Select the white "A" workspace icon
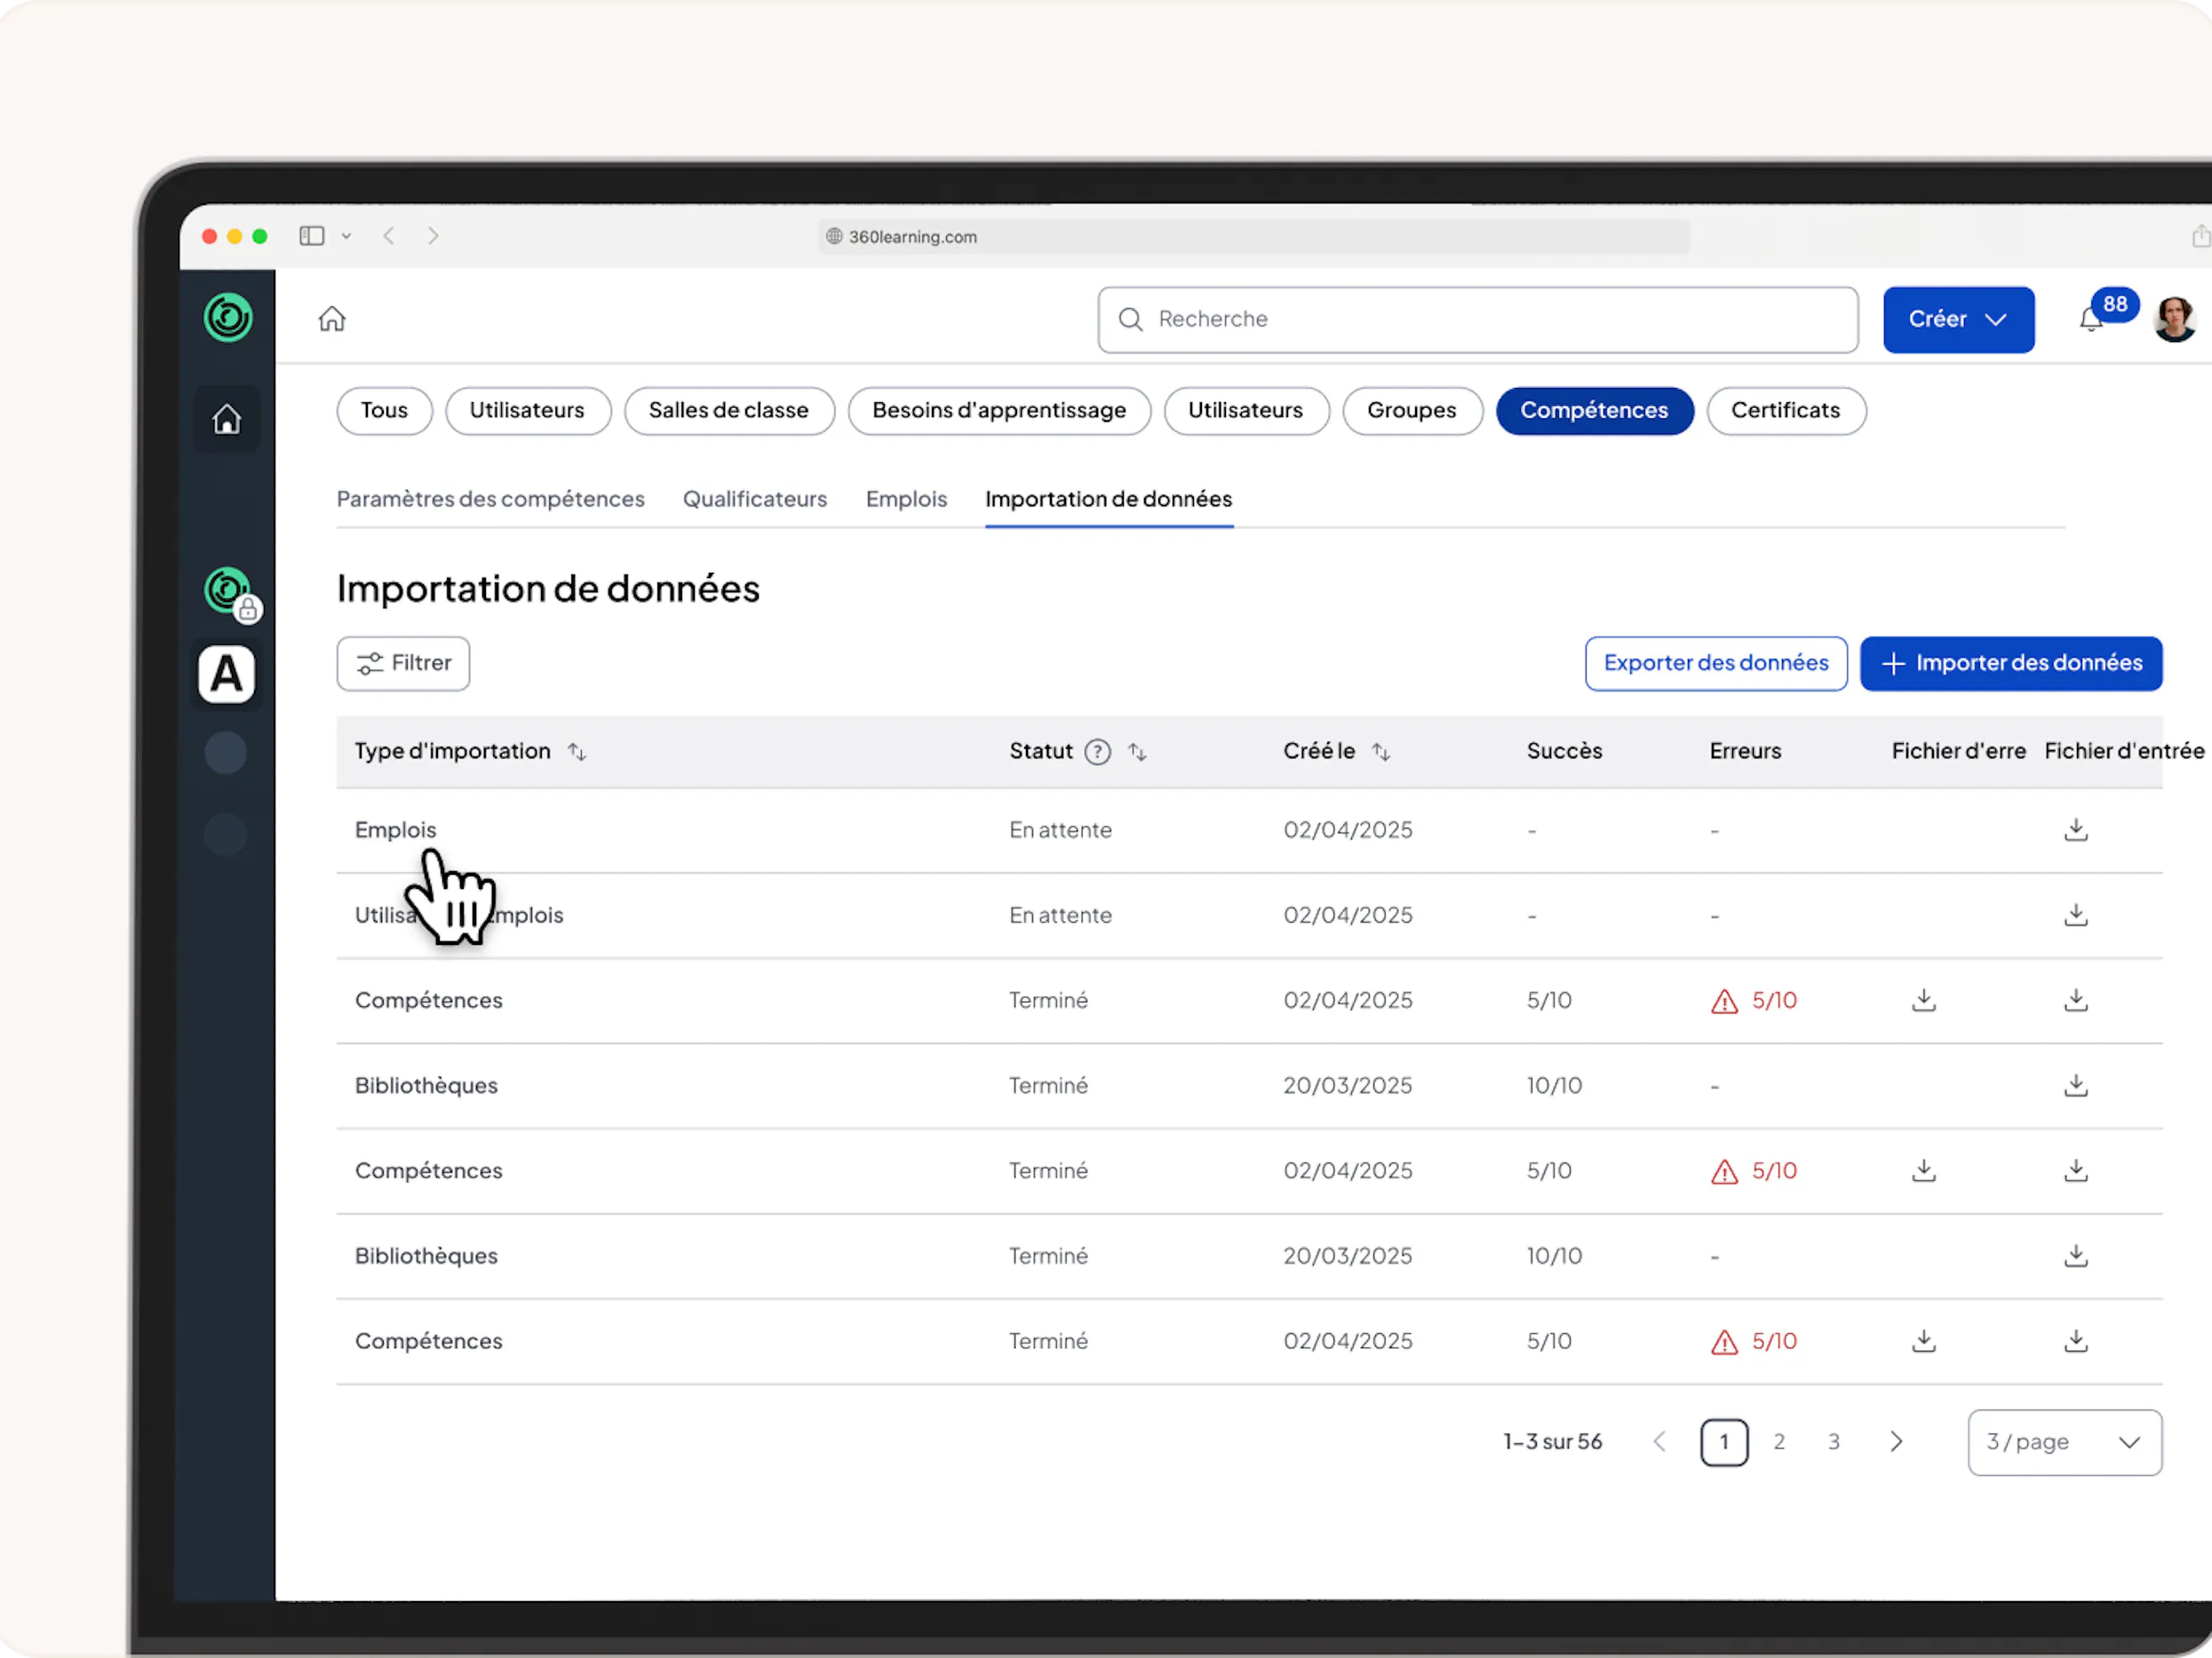The image size is (2212, 1658). (x=227, y=675)
